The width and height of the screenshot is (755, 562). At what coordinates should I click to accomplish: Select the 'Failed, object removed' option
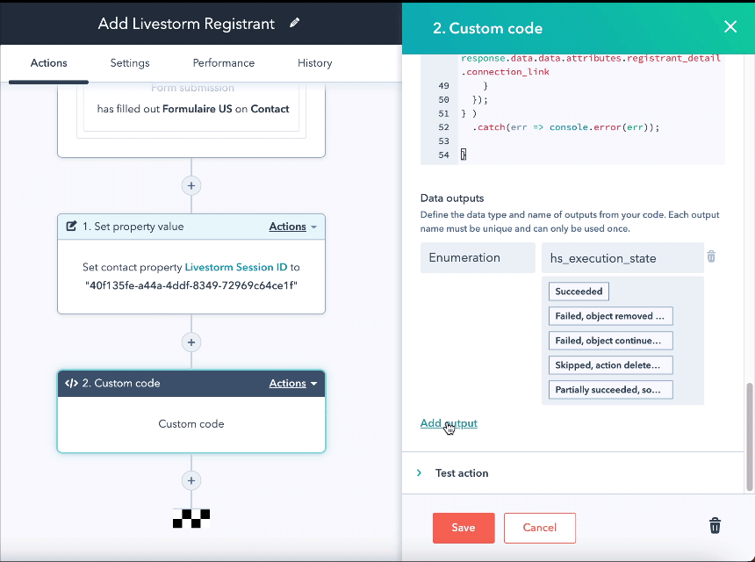tap(610, 316)
